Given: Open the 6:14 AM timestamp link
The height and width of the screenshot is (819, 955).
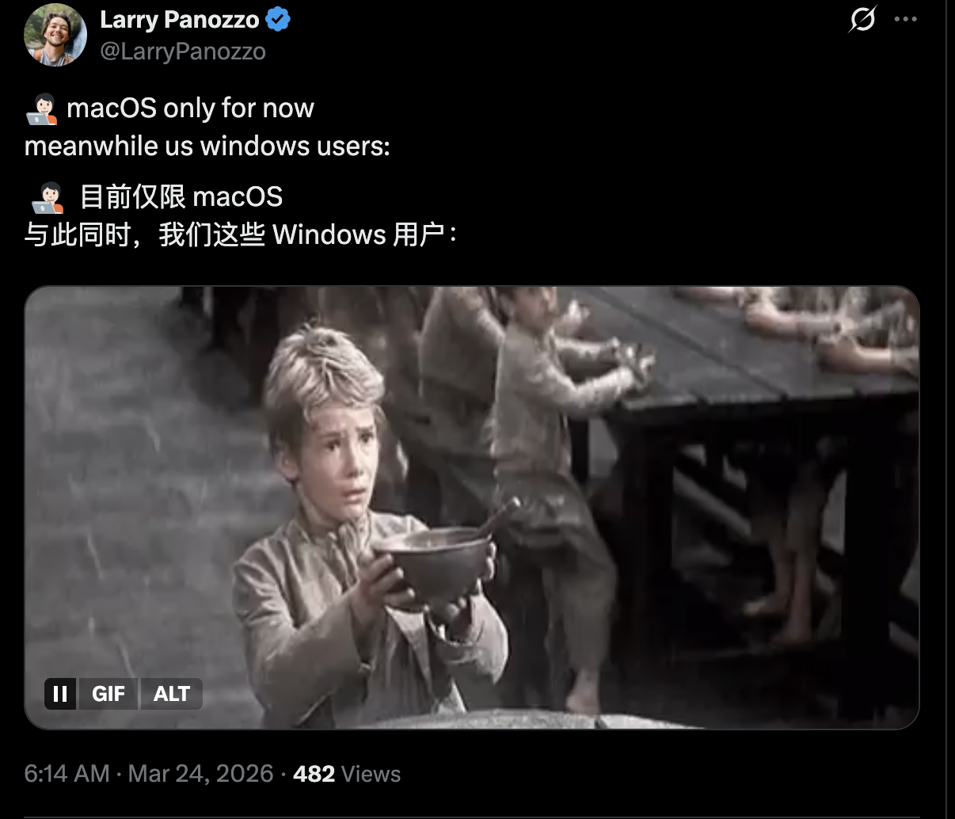Looking at the screenshot, I should click(67, 774).
